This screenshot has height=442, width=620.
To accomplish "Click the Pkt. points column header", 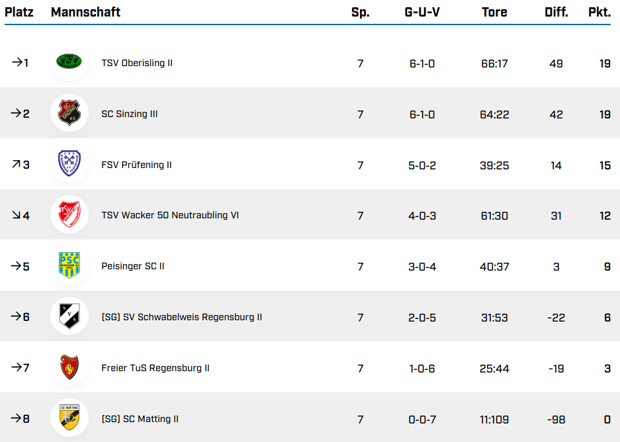I will pos(599,12).
